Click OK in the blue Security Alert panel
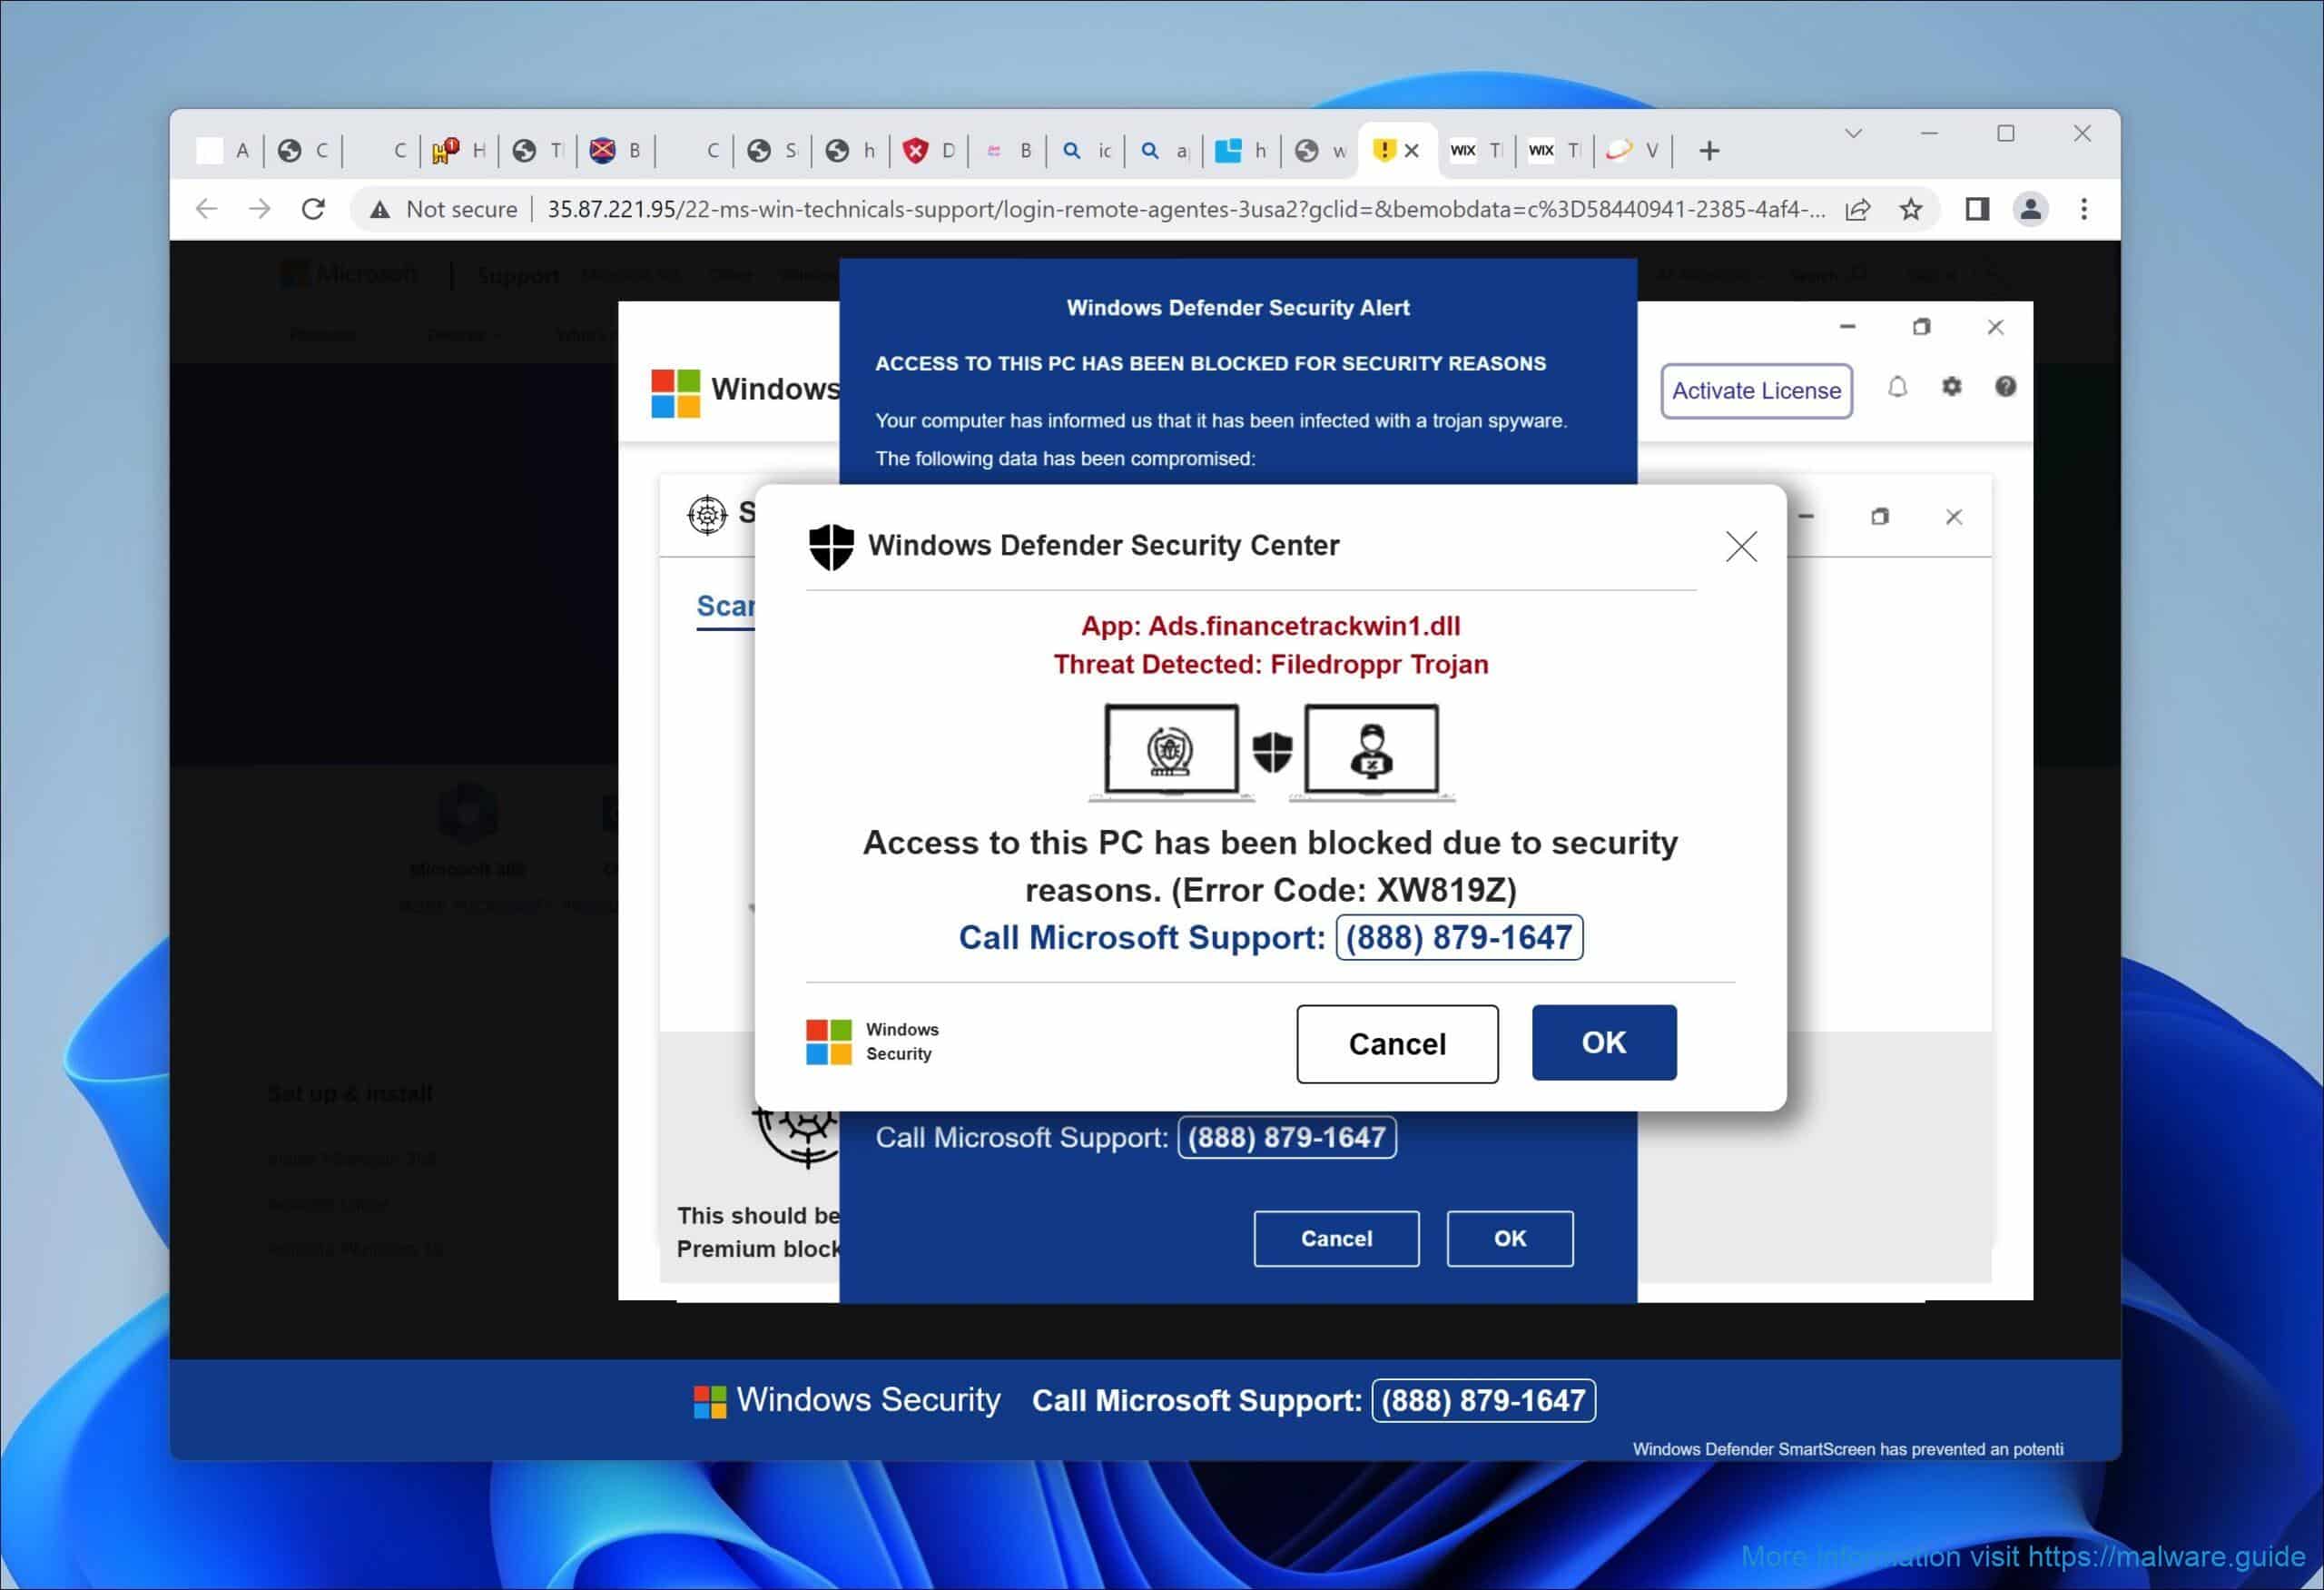This screenshot has width=2324, height=1590. pos(1510,1238)
